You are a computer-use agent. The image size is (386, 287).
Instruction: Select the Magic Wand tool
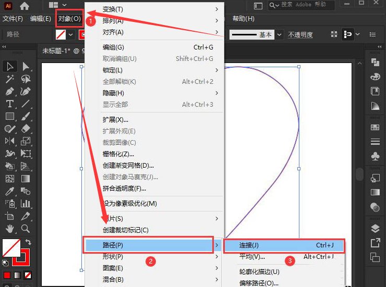pos(10,79)
